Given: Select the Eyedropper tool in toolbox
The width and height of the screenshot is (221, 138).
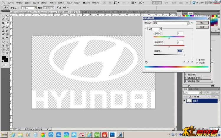Looking at the screenshot, I should click(7, 23).
